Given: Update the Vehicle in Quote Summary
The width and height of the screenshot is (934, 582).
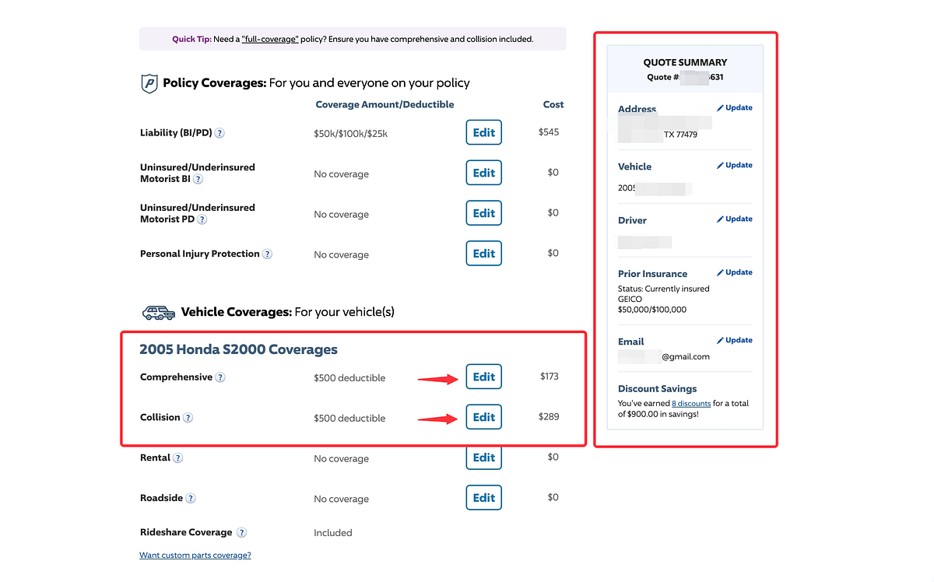Looking at the screenshot, I should pyautogui.click(x=735, y=165).
